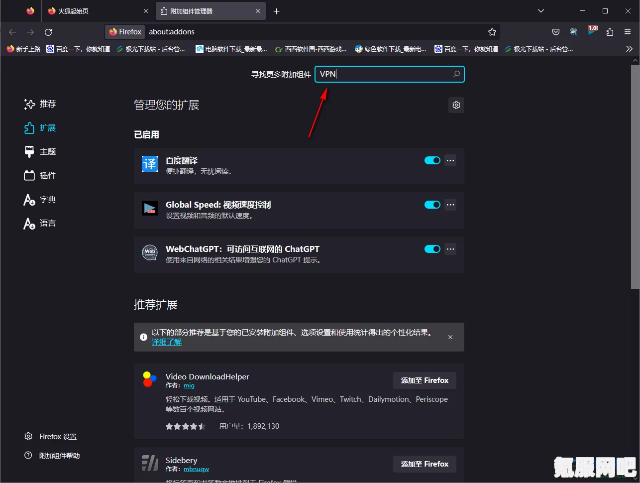Reload the current page
The width and height of the screenshot is (640, 483).
click(48, 32)
